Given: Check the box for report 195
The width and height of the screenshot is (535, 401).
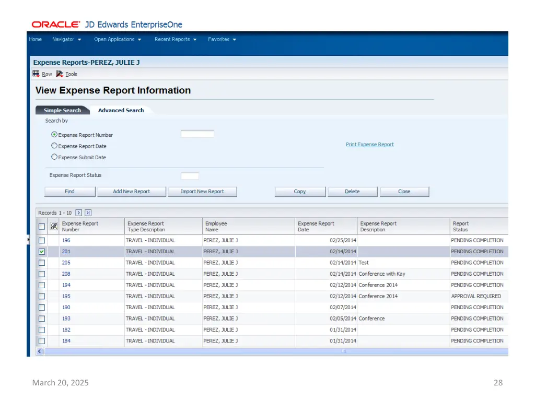Looking at the screenshot, I should 42,297.
